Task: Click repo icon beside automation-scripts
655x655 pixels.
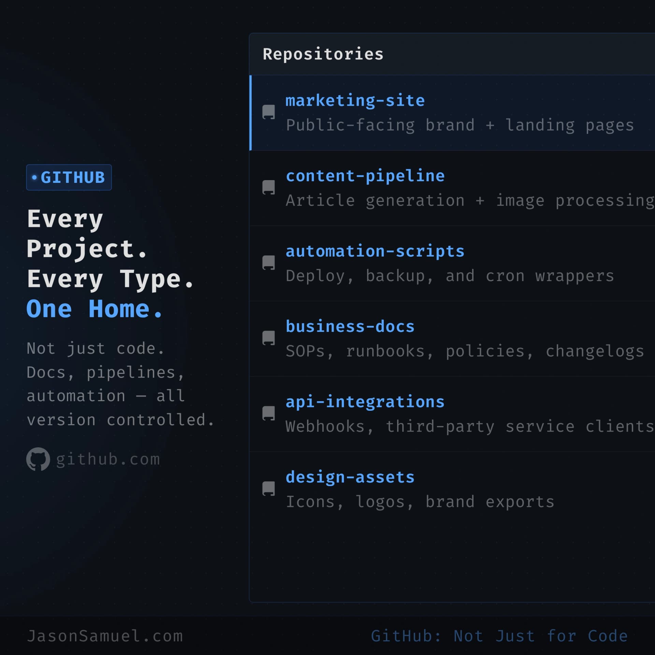Action: point(268,263)
